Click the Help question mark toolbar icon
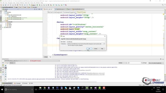This screenshot has width=166, height=93. click(x=64, y=5)
